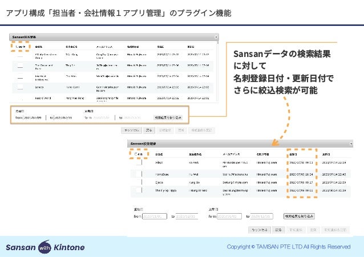Check the Qoota row checkbox
The height and width of the screenshot is (257, 364).
[139, 182]
